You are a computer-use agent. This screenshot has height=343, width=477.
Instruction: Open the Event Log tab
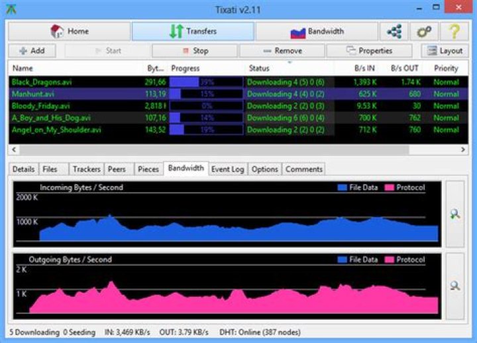point(227,170)
